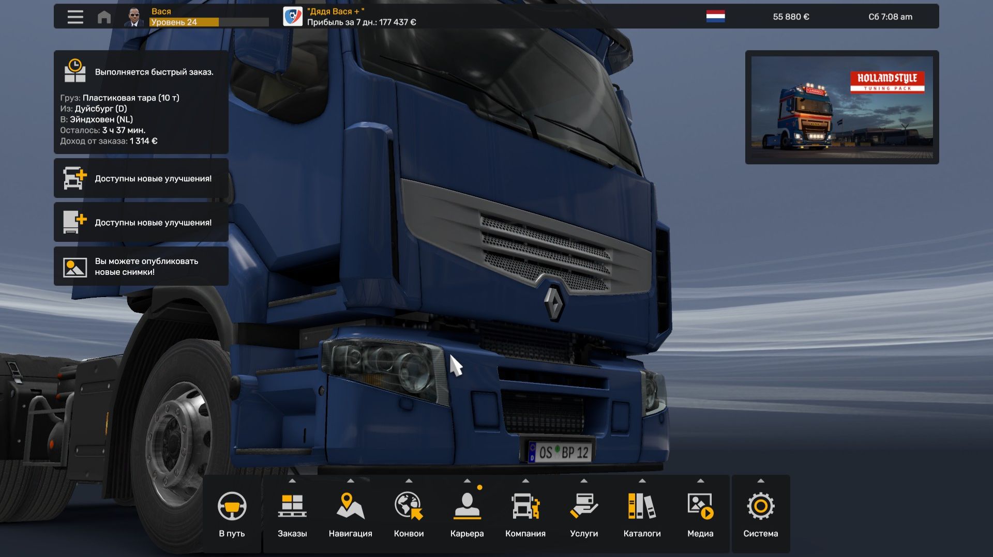
Task: Open the Выполняется быстрый заказ panel
Action: [x=141, y=102]
